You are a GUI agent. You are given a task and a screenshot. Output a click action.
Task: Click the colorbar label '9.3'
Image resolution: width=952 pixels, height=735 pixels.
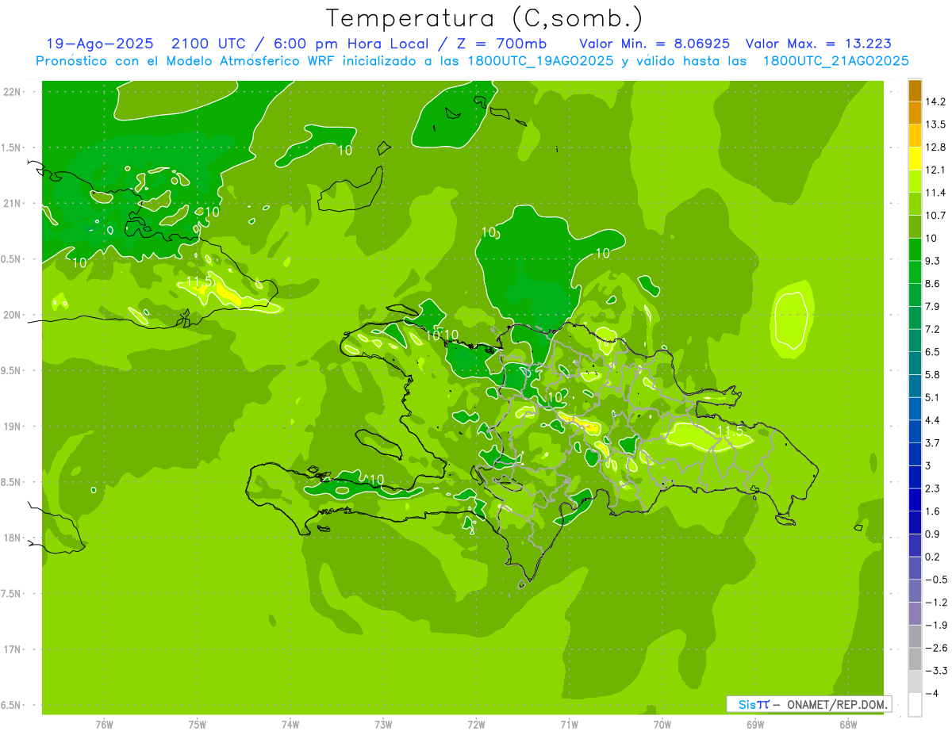coord(932,261)
